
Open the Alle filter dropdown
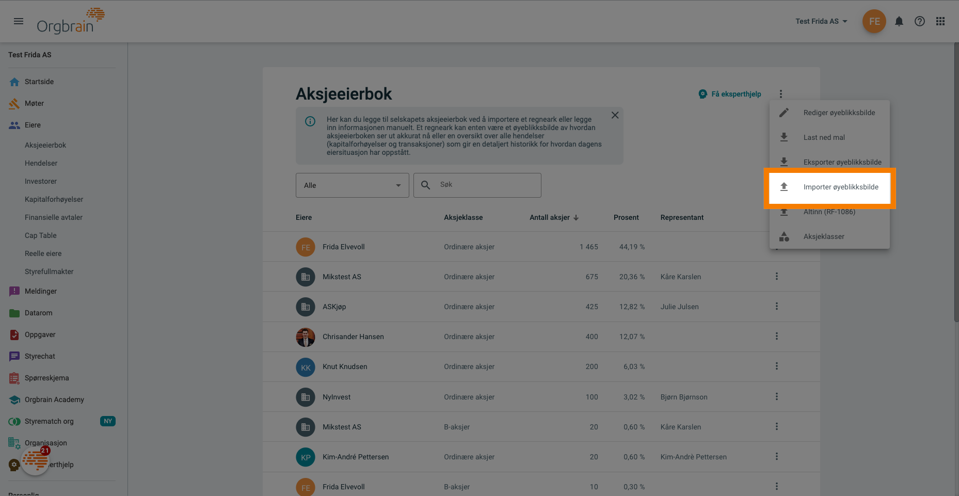point(353,185)
